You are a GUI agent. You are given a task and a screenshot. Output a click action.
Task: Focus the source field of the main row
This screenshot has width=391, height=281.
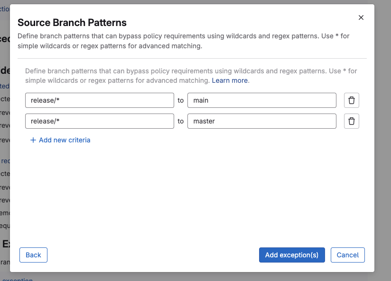[100, 100]
